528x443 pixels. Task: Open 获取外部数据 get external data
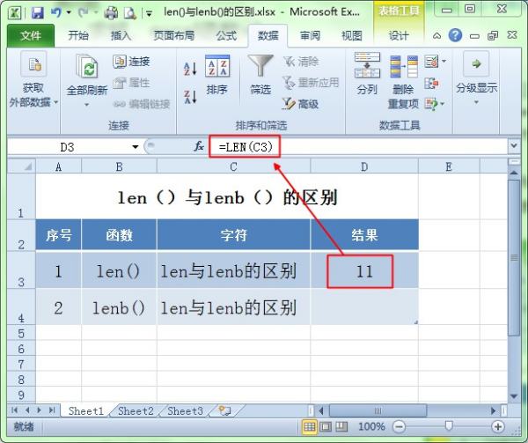tap(33, 79)
